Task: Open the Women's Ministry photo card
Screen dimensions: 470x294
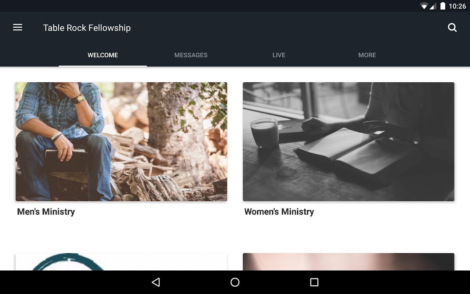Action: 348,141
